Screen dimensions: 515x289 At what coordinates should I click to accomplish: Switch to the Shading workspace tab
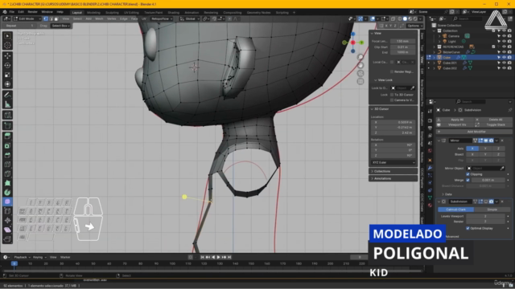pos(174,13)
